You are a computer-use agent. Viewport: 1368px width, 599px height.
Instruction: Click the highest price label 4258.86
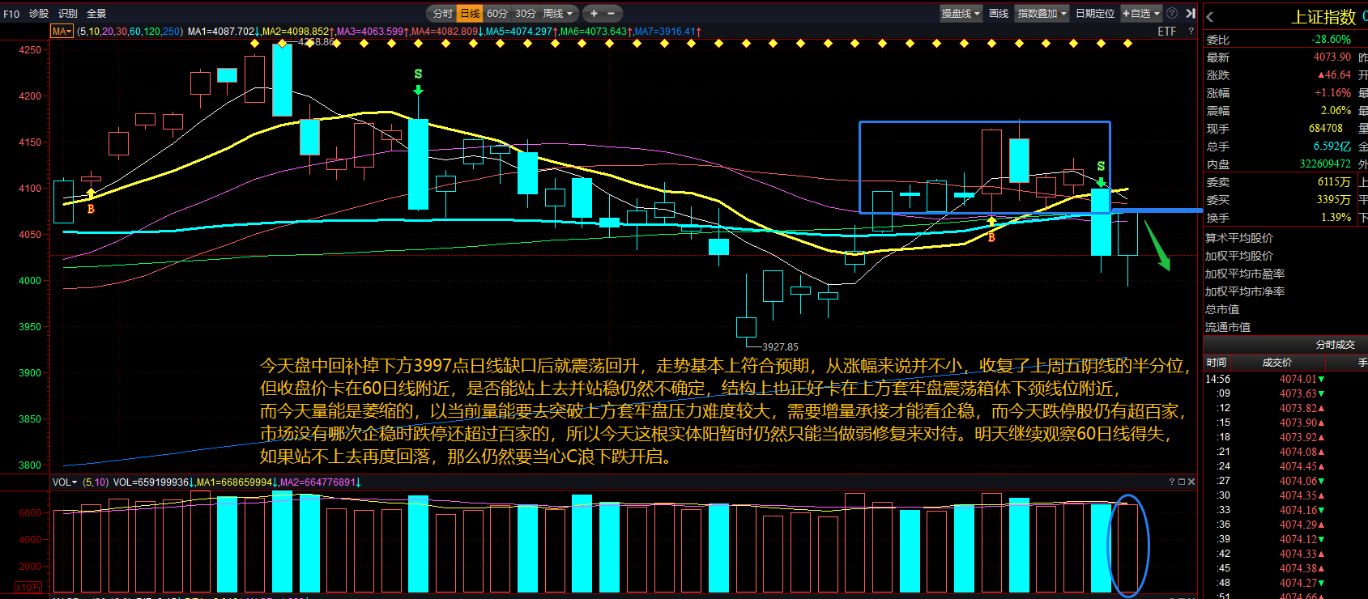point(316,41)
